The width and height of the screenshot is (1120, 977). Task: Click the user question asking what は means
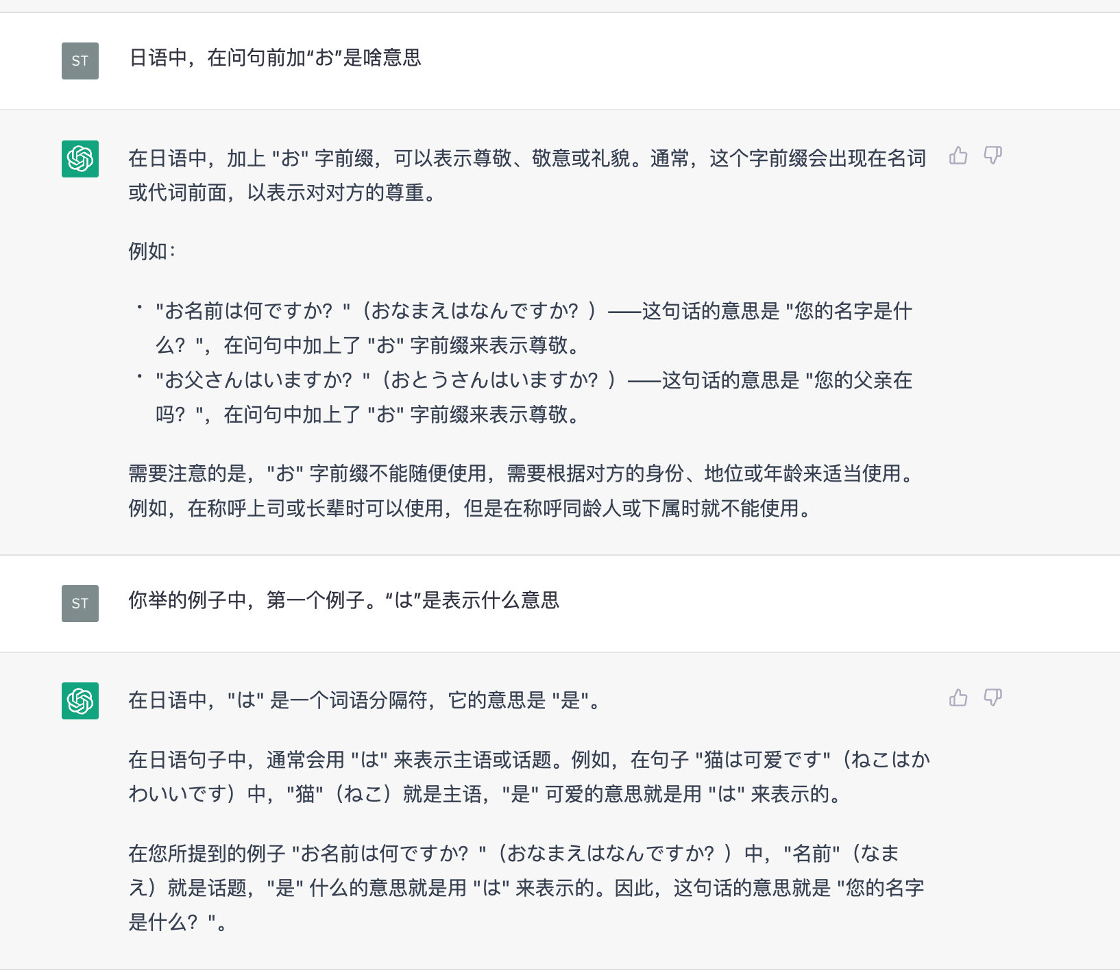[x=343, y=601]
